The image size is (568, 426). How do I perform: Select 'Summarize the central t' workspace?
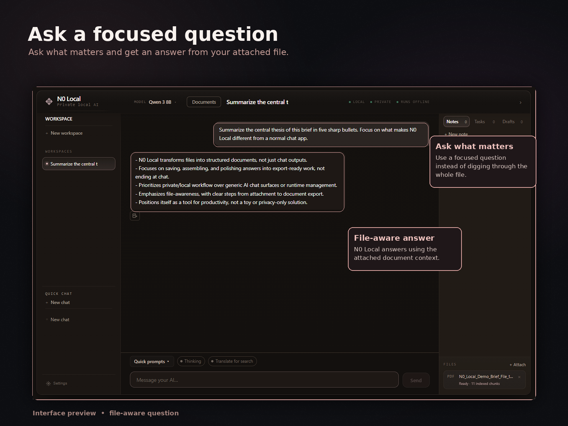click(79, 164)
